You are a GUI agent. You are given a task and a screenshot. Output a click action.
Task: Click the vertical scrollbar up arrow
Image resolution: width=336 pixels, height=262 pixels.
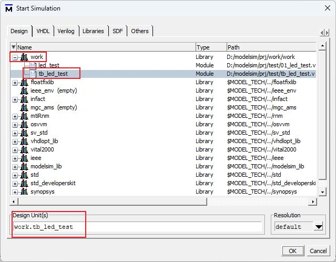[x=322, y=46]
